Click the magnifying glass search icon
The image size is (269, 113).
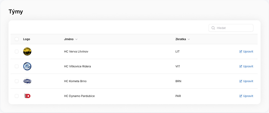[213, 28]
